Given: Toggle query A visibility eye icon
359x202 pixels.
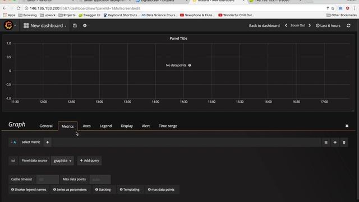Looking at the screenshot, I should [335, 143].
